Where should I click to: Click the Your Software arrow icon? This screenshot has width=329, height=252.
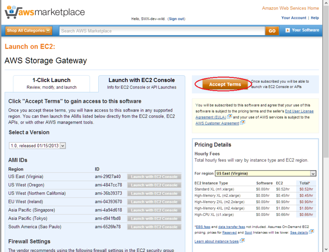tap(287, 30)
